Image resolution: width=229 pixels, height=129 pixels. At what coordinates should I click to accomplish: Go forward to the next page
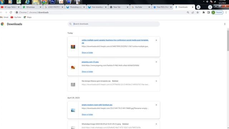6,13
